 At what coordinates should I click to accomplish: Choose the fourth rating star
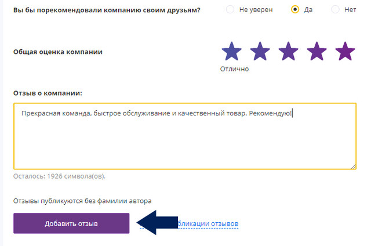[x=317, y=51]
